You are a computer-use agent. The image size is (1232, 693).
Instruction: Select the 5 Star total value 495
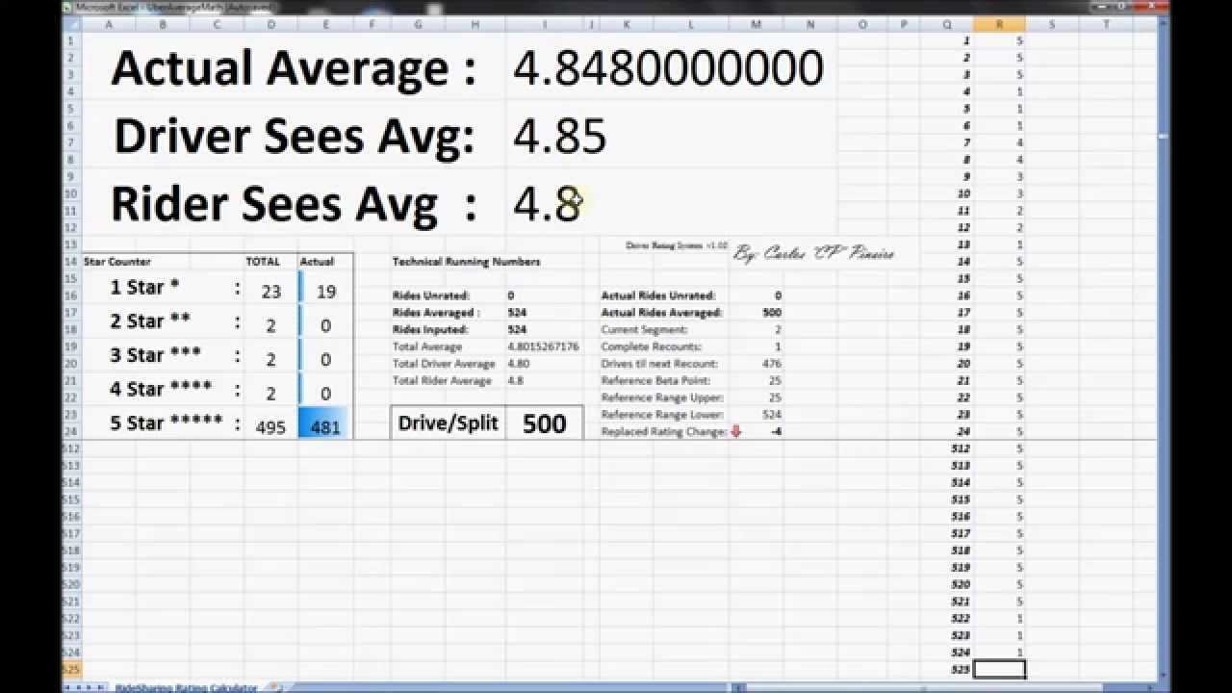[270, 427]
